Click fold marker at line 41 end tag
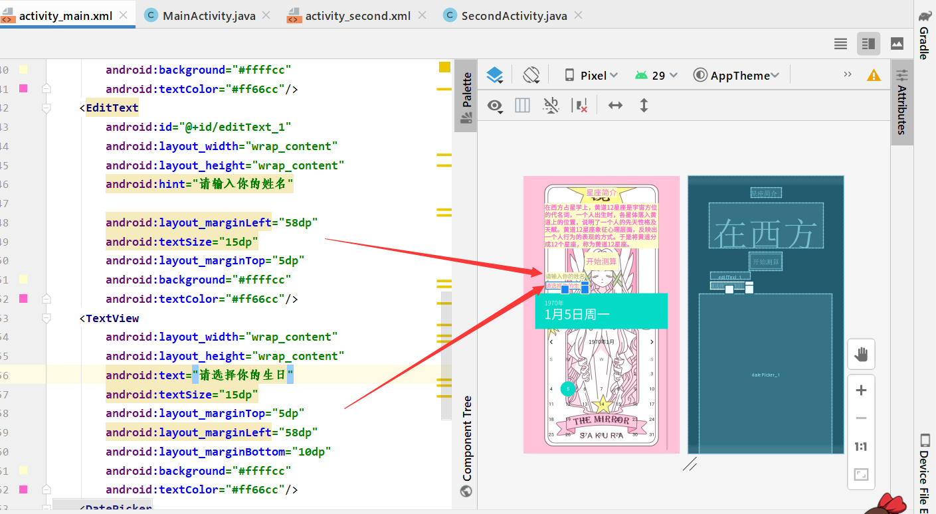This screenshot has width=936, height=514. [46, 88]
